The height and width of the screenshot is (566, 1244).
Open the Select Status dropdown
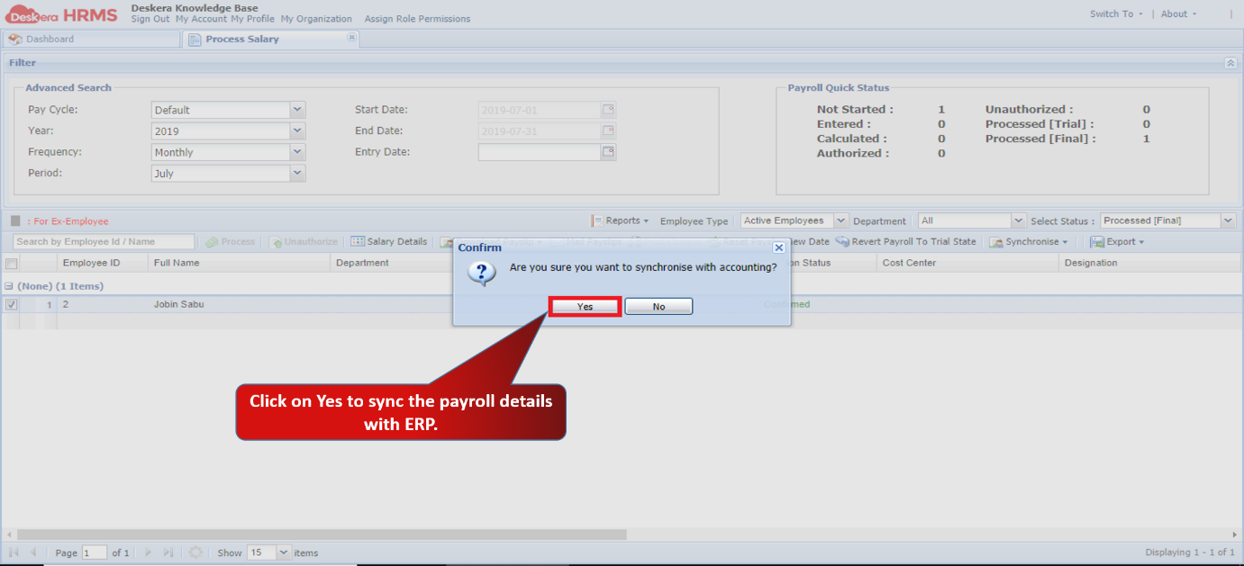[1228, 220]
